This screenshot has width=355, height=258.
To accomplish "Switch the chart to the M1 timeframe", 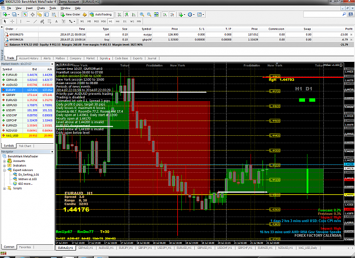I will 82,21.
